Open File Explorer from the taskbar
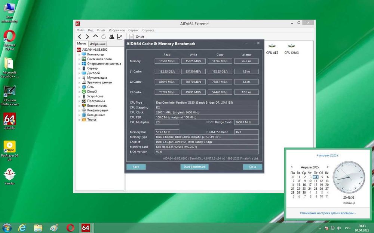374x233 pixels. pos(38,228)
